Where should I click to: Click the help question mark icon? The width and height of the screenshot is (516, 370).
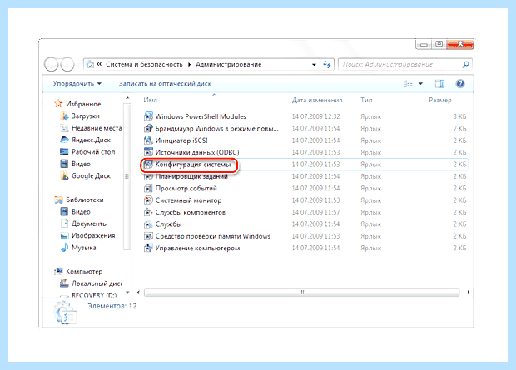(460, 84)
